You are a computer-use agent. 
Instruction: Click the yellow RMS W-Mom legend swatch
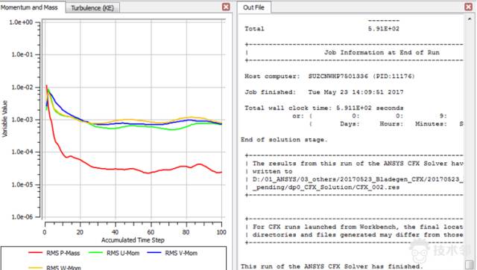[35, 268]
